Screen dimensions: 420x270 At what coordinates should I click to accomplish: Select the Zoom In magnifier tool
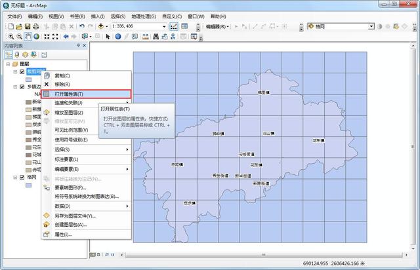[11, 37]
